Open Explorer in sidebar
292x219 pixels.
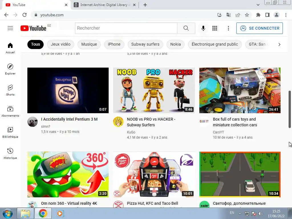(x=10, y=69)
